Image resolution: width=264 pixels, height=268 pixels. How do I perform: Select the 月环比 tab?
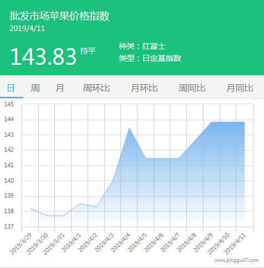click(144, 88)
